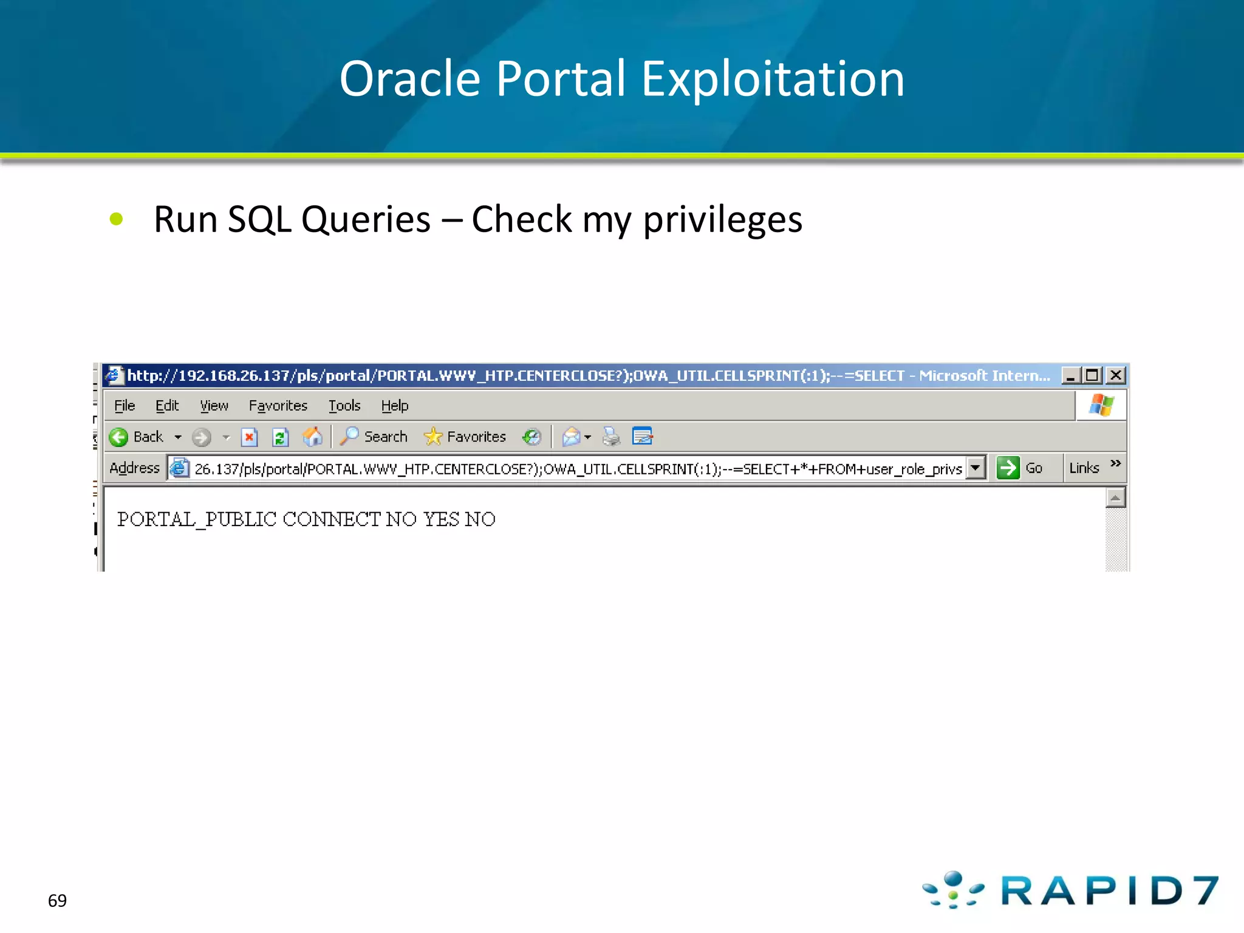Click the Windows flag logo throbber
The height and width of the screenshot is (933, 1244).
pyautogui.click(x=1101, y=405)
